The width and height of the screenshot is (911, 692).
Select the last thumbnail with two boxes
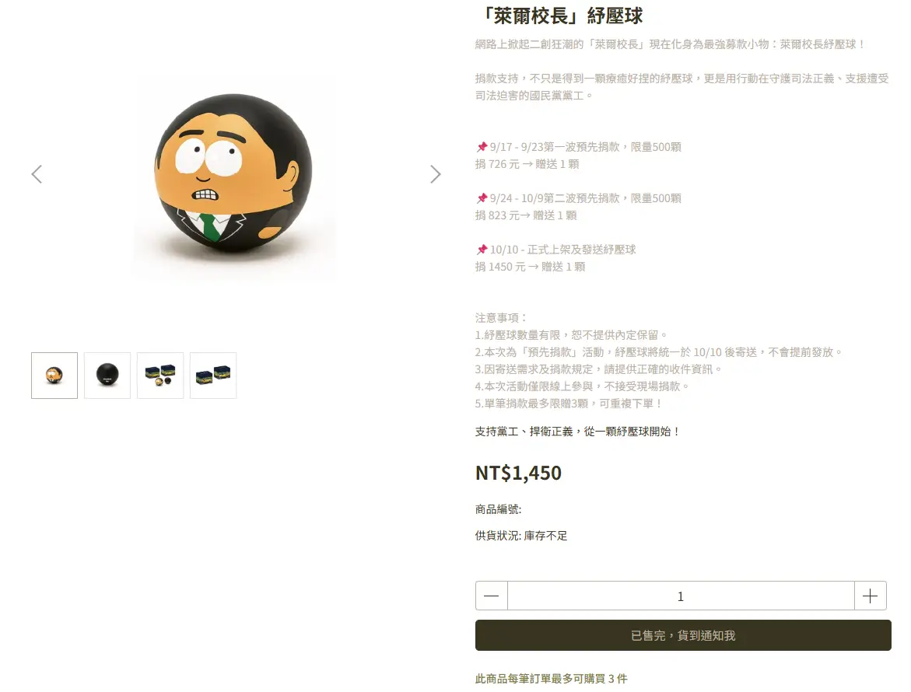tap(213, 376)
